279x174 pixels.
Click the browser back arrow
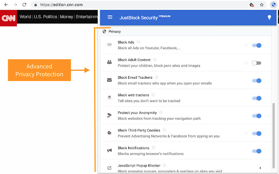coord(5,5)
